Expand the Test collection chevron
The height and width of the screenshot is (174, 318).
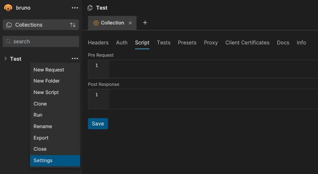click(x=6, y=59)
